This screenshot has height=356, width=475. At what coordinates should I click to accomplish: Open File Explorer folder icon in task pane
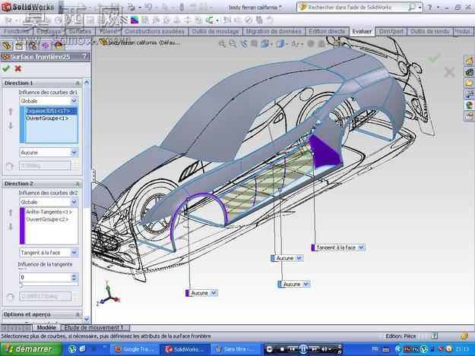469,83
